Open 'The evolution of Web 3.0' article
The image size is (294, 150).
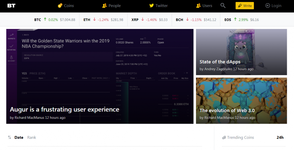(227, 110)
